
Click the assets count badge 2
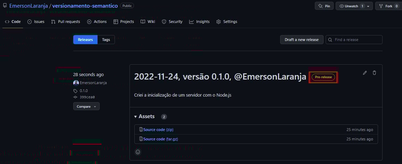point(164,117)
